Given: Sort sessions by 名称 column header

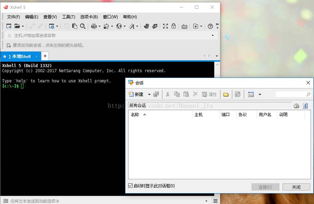Looking at the screenshot, I should coord(160,115).
